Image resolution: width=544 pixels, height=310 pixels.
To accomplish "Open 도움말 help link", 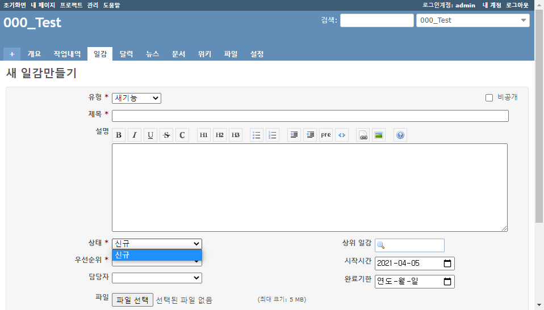I will coord(111,5).
